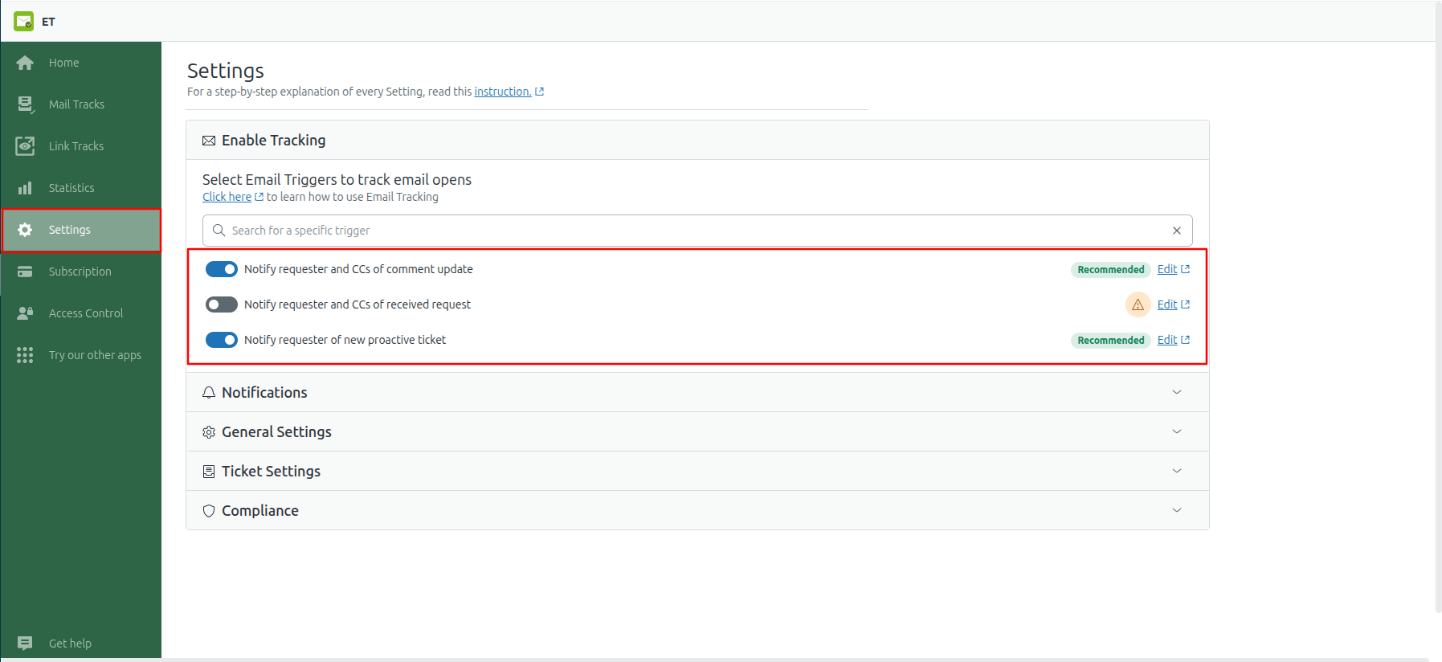
Task: Click the Home house icon in sidebar
Action: click(25, 63)
